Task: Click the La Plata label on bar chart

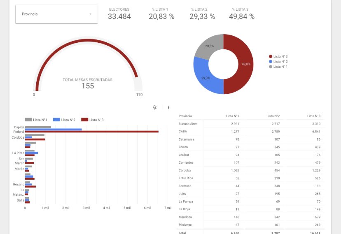Action: coord(18,153)
